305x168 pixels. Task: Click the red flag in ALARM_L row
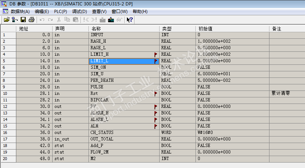point(156,120)
